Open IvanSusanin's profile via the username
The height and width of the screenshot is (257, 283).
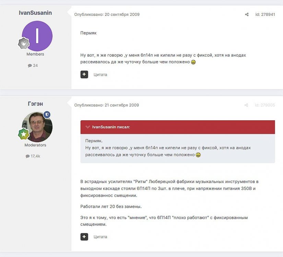point(35,13)
